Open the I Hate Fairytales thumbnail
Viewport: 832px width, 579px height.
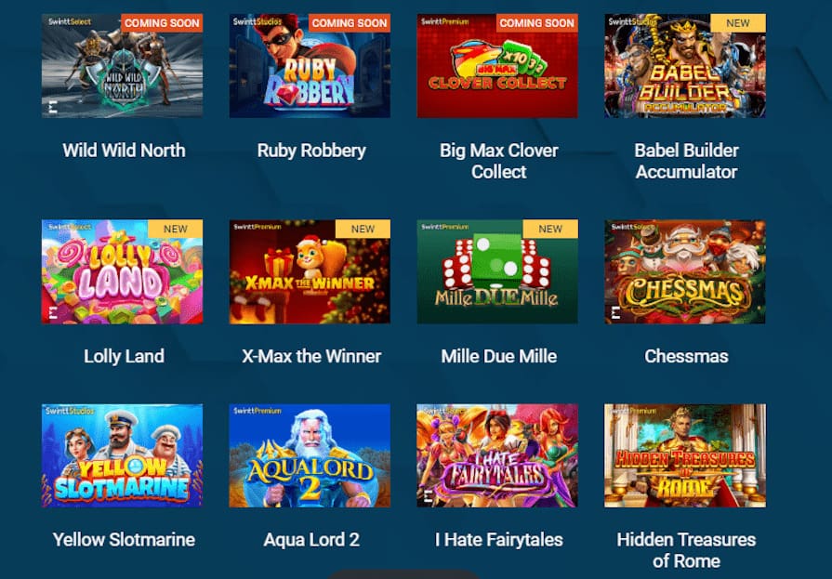[x=497, y=456]
